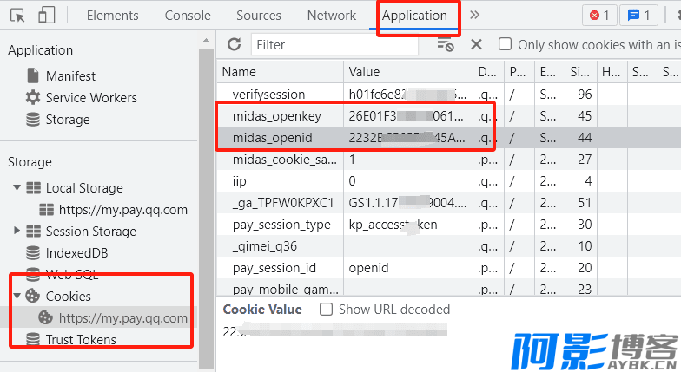The height and width of the screenshot is (372, 681).
Task: Click the Session Storage grid icon
Action: 33,231
